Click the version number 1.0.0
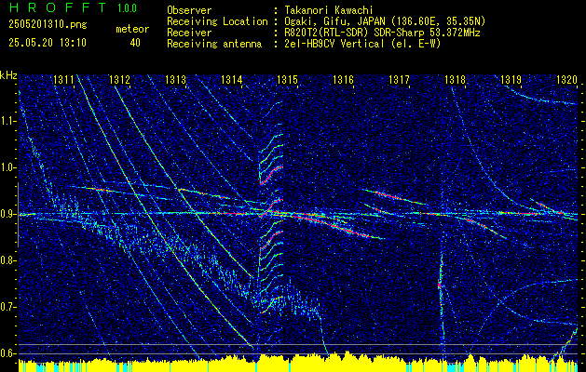This screenshot has height=372, width=586. (127, 7)
